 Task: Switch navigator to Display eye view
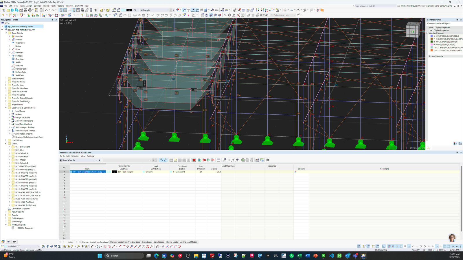tap(9, 242)
